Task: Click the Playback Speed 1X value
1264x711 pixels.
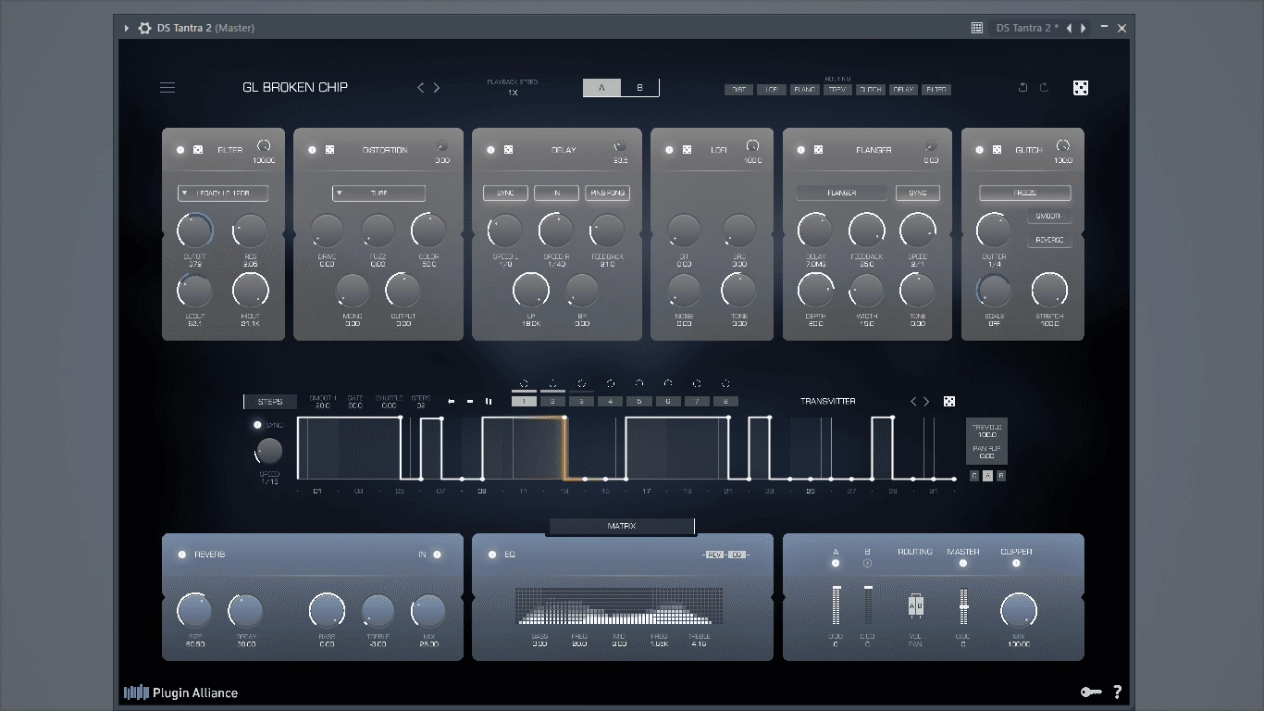Action: tap(513, 93)
